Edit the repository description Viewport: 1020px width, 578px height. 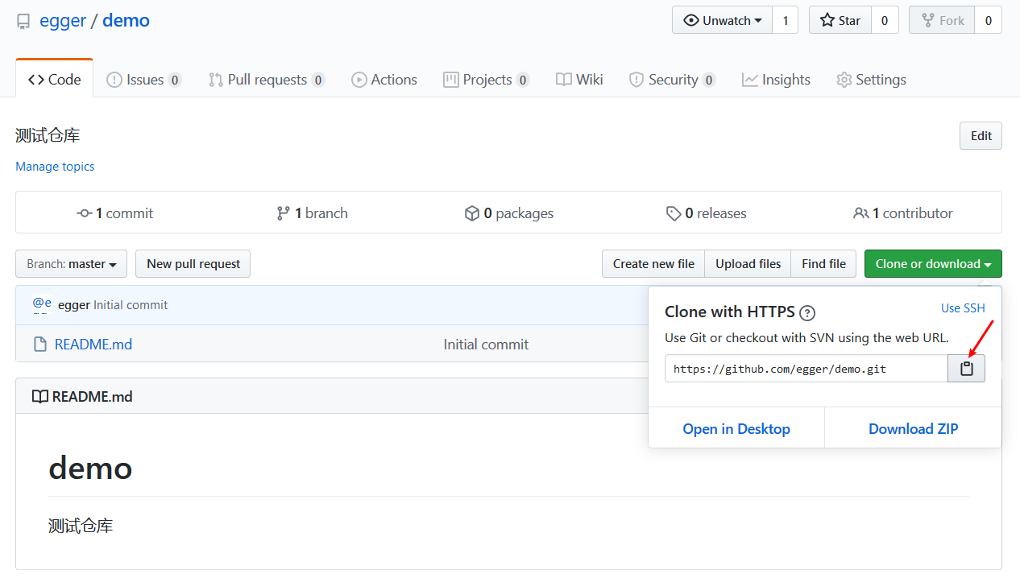coord(981,136)
